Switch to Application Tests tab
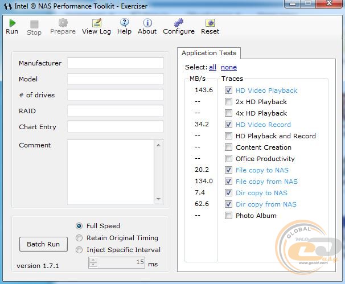This screenshot has width=345, height=284. (x=209, y=53)
